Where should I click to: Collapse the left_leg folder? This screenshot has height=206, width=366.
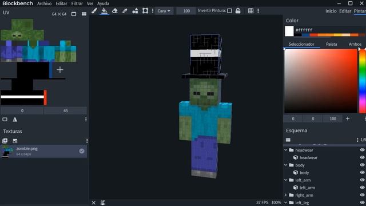(x=286, y=203)
